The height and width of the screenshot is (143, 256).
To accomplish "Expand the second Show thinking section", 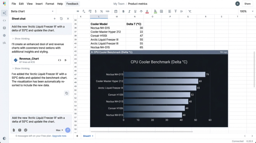I will click(21, 68).
